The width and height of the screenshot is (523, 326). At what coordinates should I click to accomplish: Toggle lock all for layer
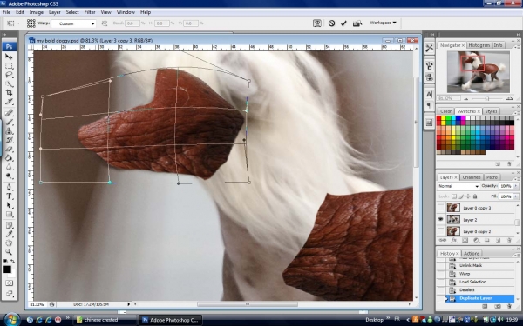pyautogui.click(x=475, y=196)
